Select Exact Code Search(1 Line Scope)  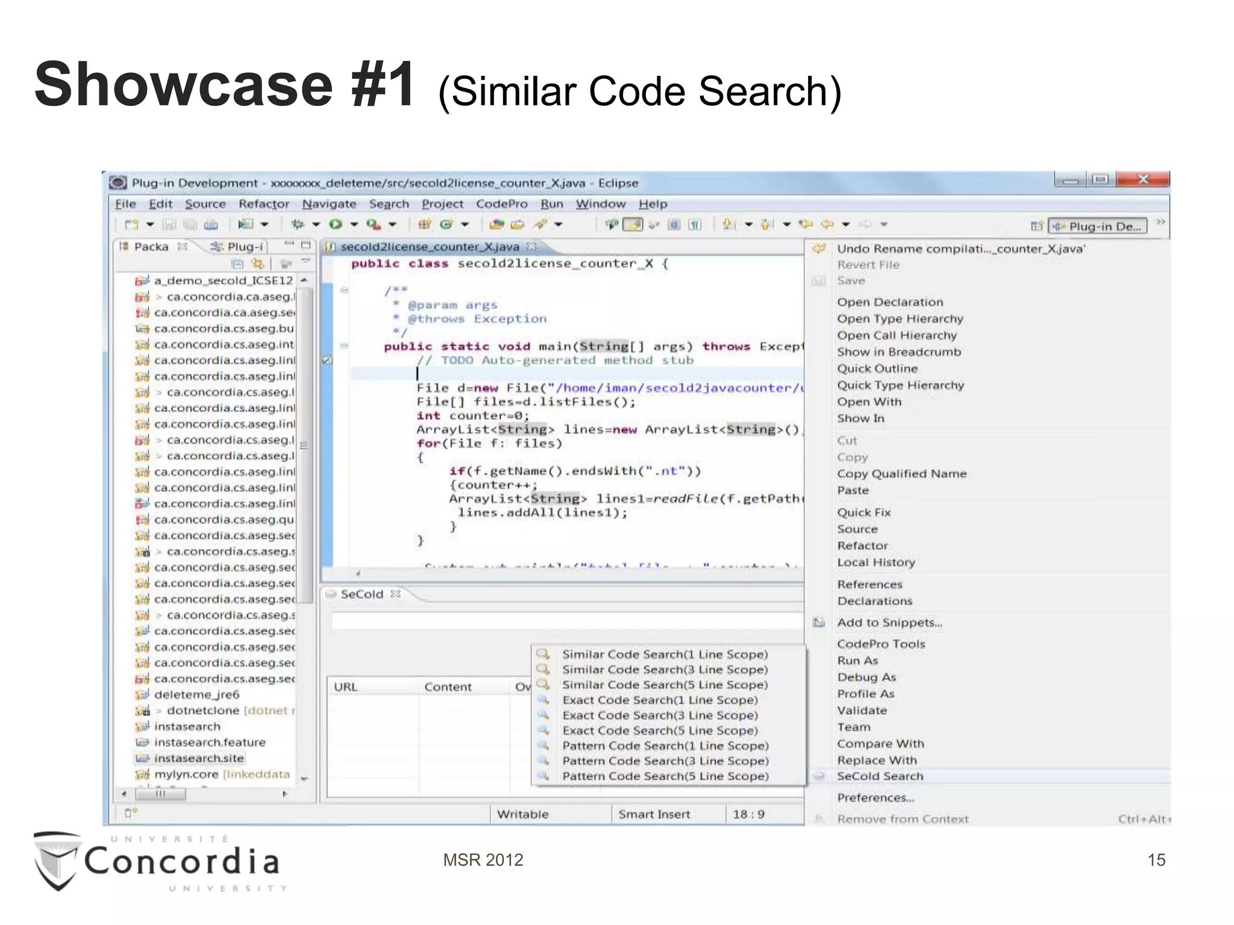click(669, 700)
